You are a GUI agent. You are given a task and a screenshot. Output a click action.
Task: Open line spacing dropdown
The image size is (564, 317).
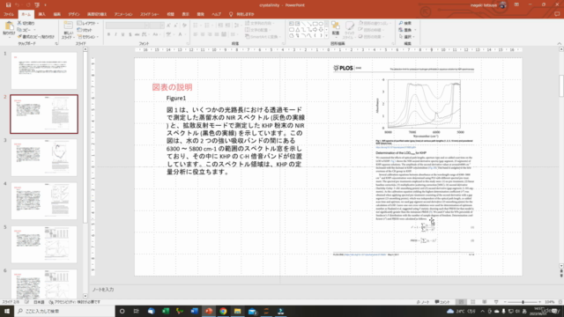point(237,26)
